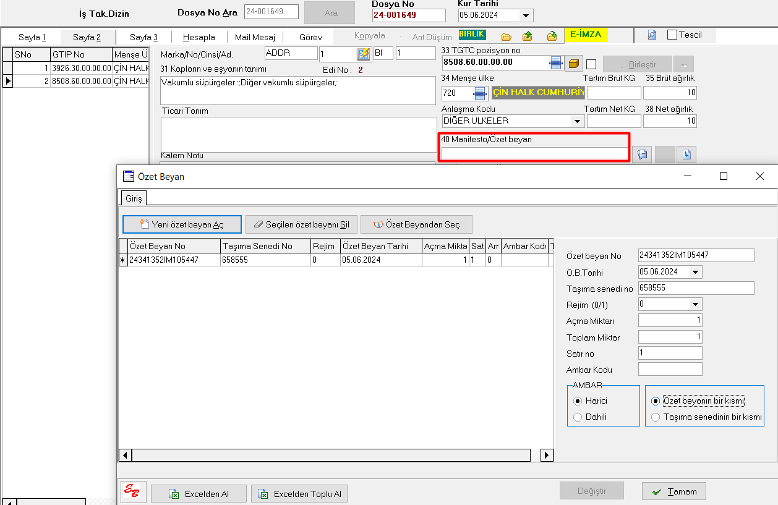Open country lookup icon next to 720

481,93
